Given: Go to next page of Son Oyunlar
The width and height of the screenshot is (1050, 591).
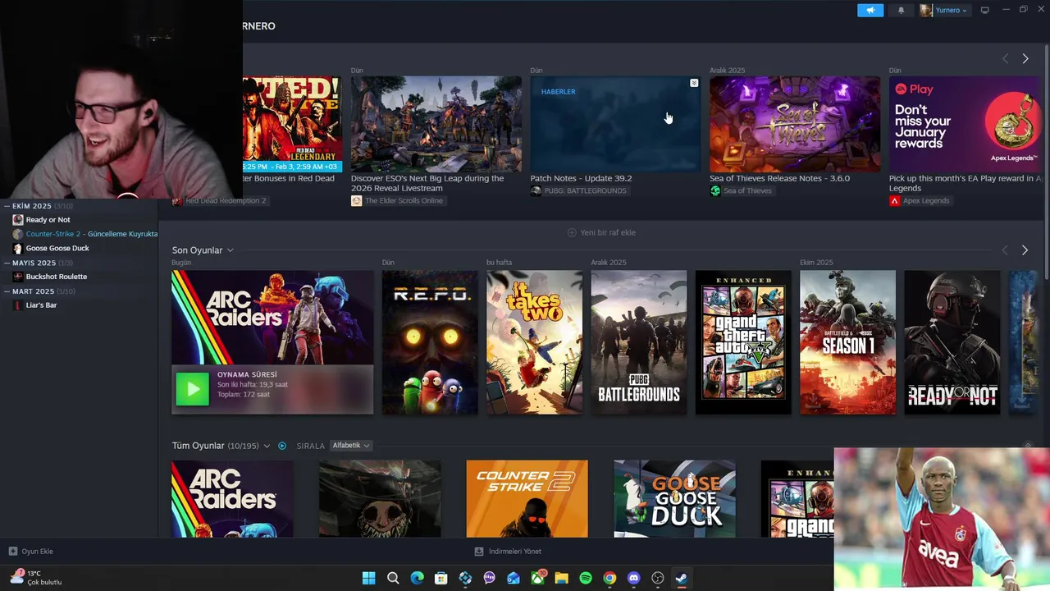Looking at the screenshot, I should click(x=1025, y=250).
